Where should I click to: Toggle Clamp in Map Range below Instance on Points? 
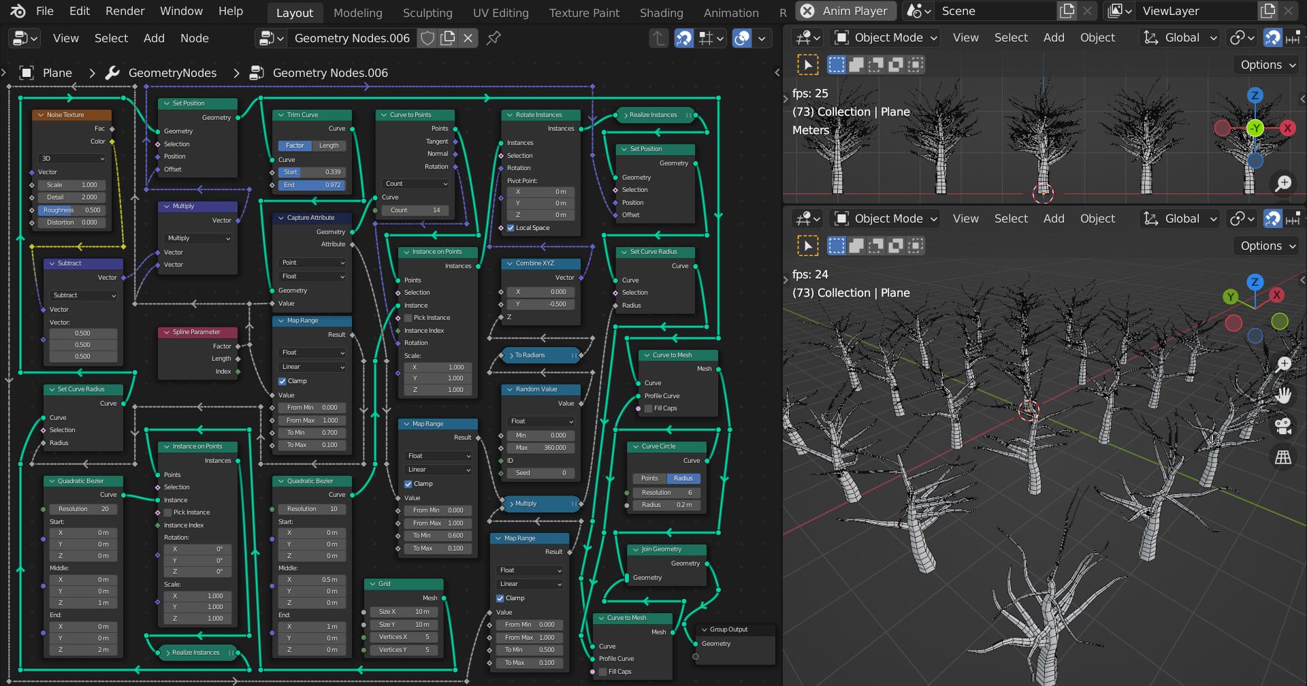408,484
